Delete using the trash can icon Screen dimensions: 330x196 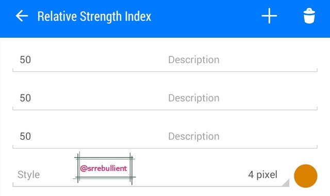coord(309,16)
